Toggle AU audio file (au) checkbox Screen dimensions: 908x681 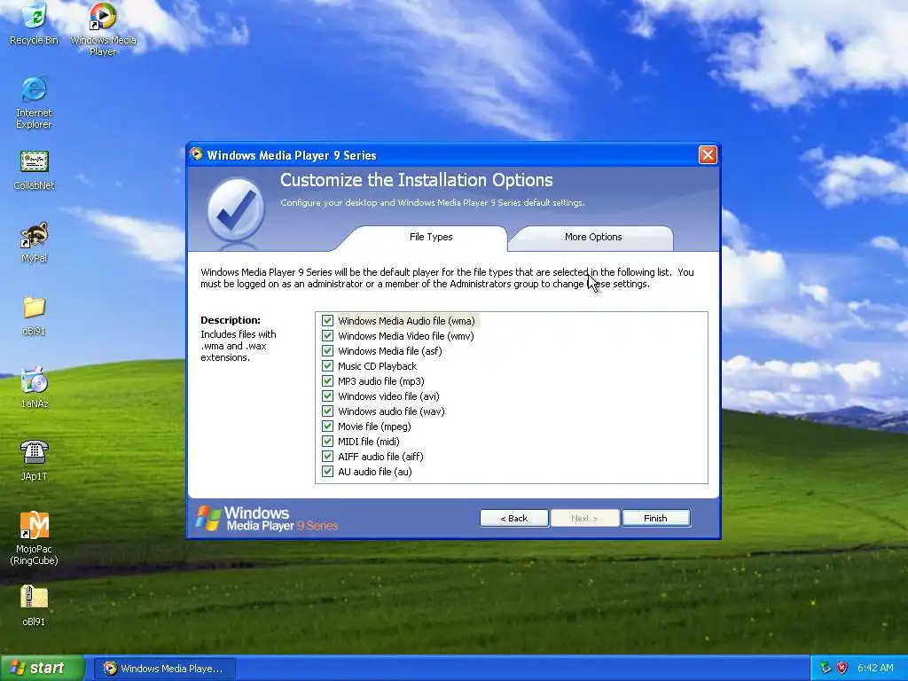click(328, 472)
